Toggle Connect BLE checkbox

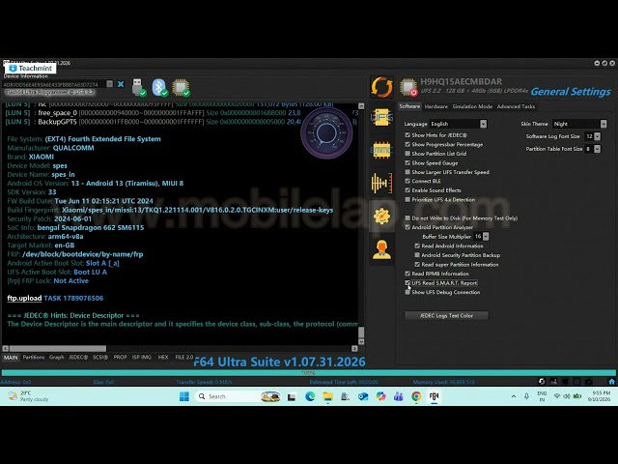[x=407, y=181]
